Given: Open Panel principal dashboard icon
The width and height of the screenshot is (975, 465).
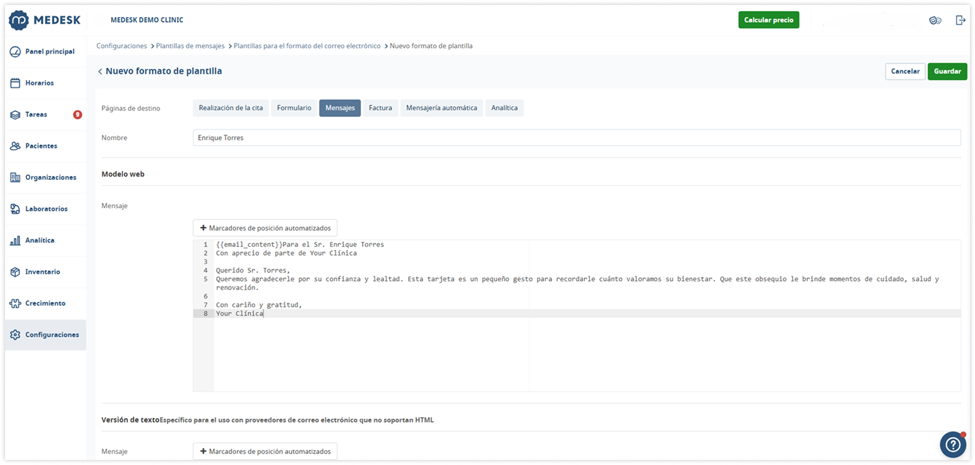Looking at the screenshot, I should 15,51.
